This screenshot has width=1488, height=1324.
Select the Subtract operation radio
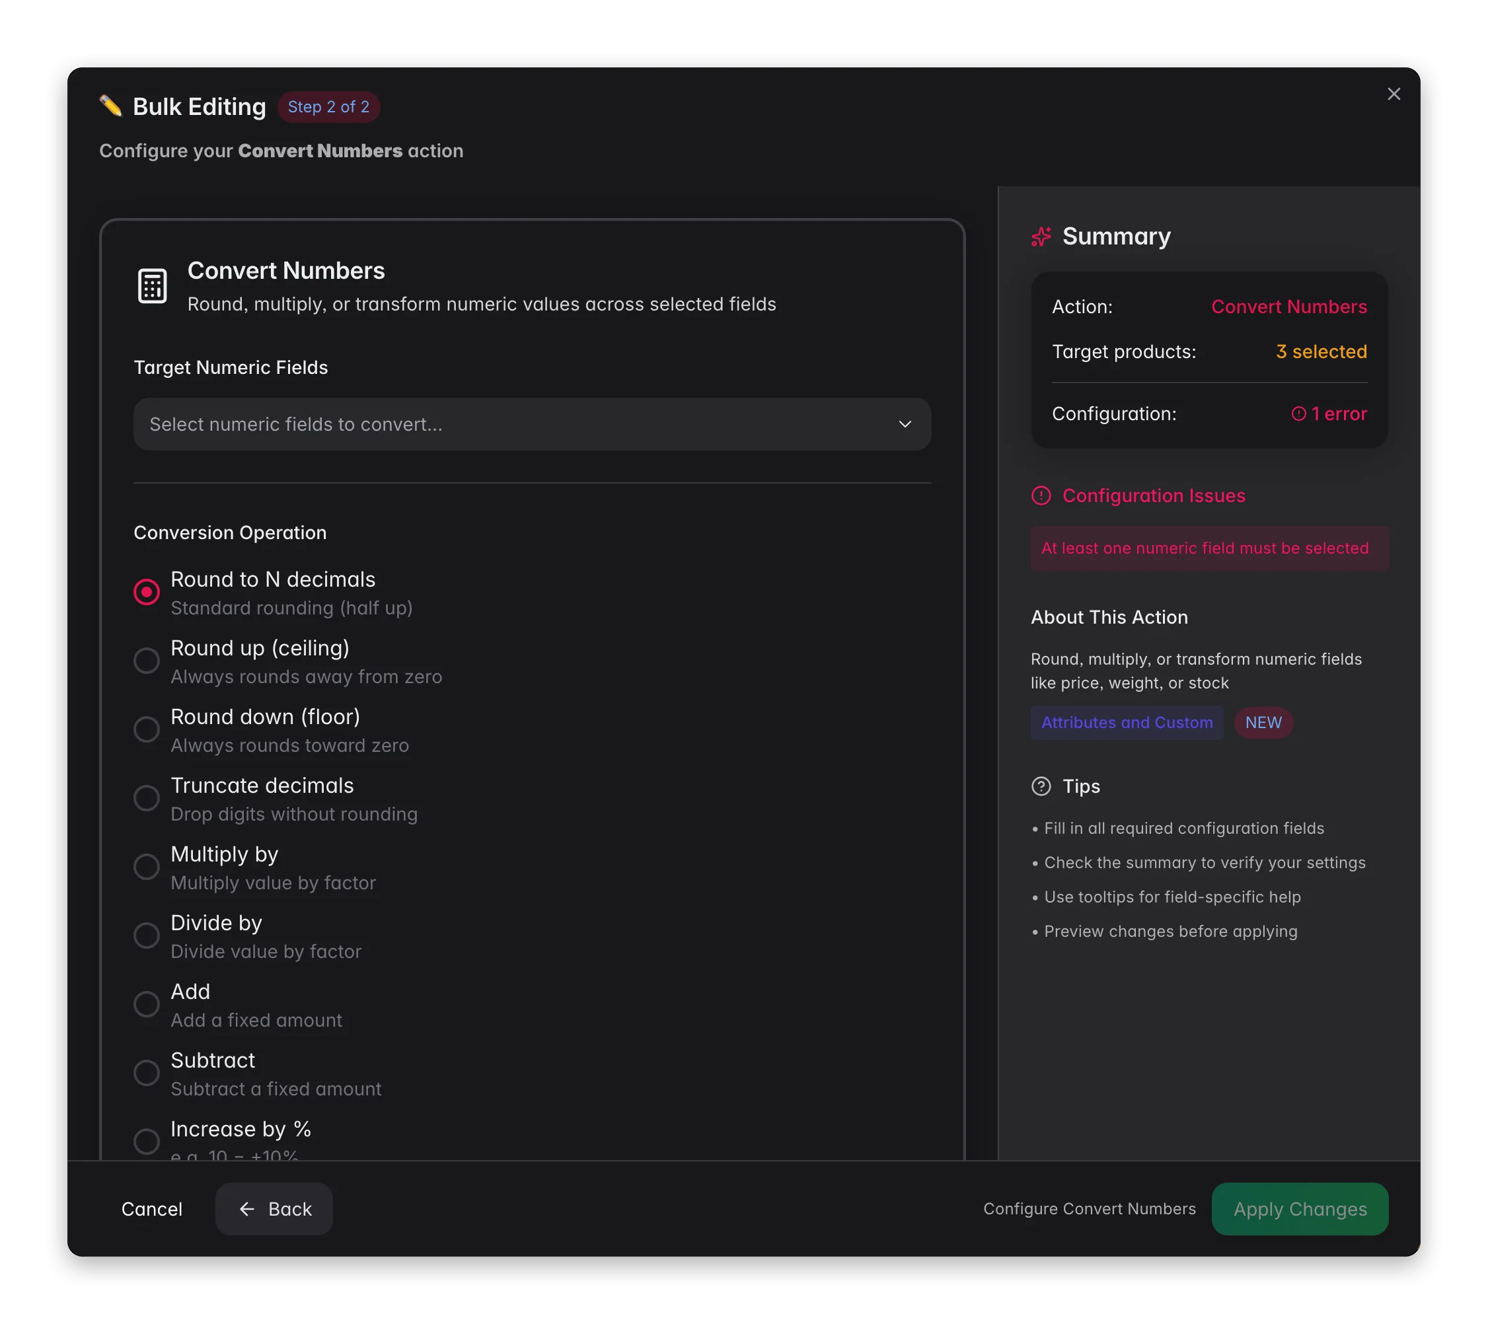146,1073
